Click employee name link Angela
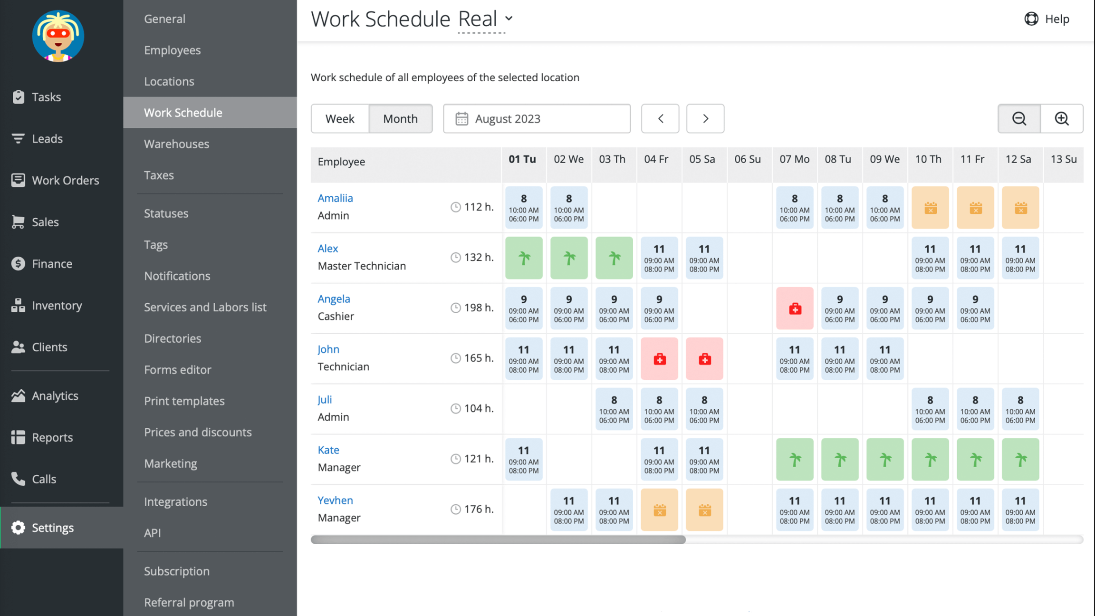Viewport: 1095px width, 616px height. tap(334, 298)
